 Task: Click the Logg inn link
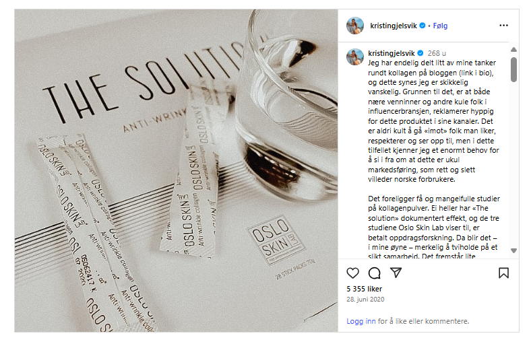pyautogui.click(x=361, y=321)
